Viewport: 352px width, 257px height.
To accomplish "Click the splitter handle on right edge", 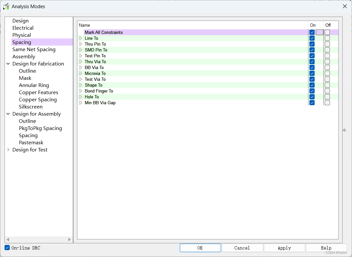I will [344, 130].
